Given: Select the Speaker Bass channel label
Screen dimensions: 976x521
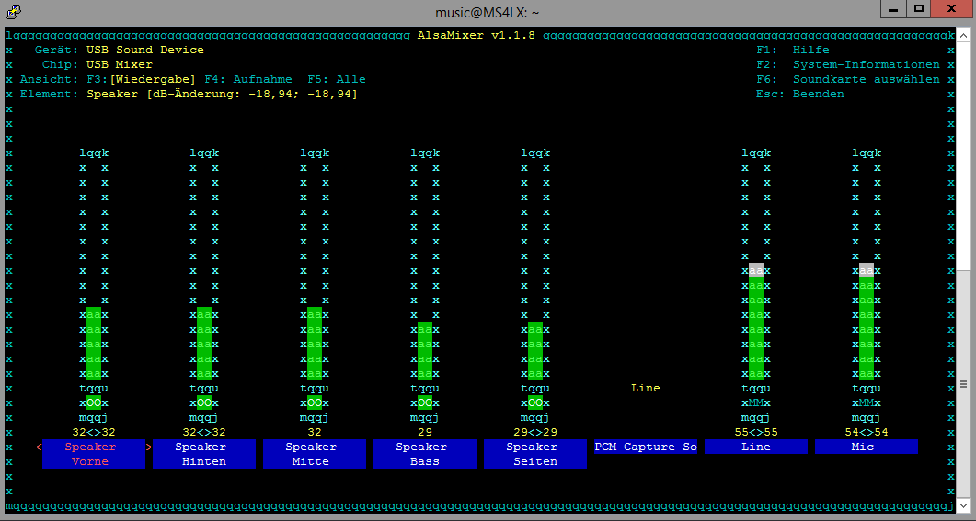Looking at the screenshot, I should click(x=424, y=454).
